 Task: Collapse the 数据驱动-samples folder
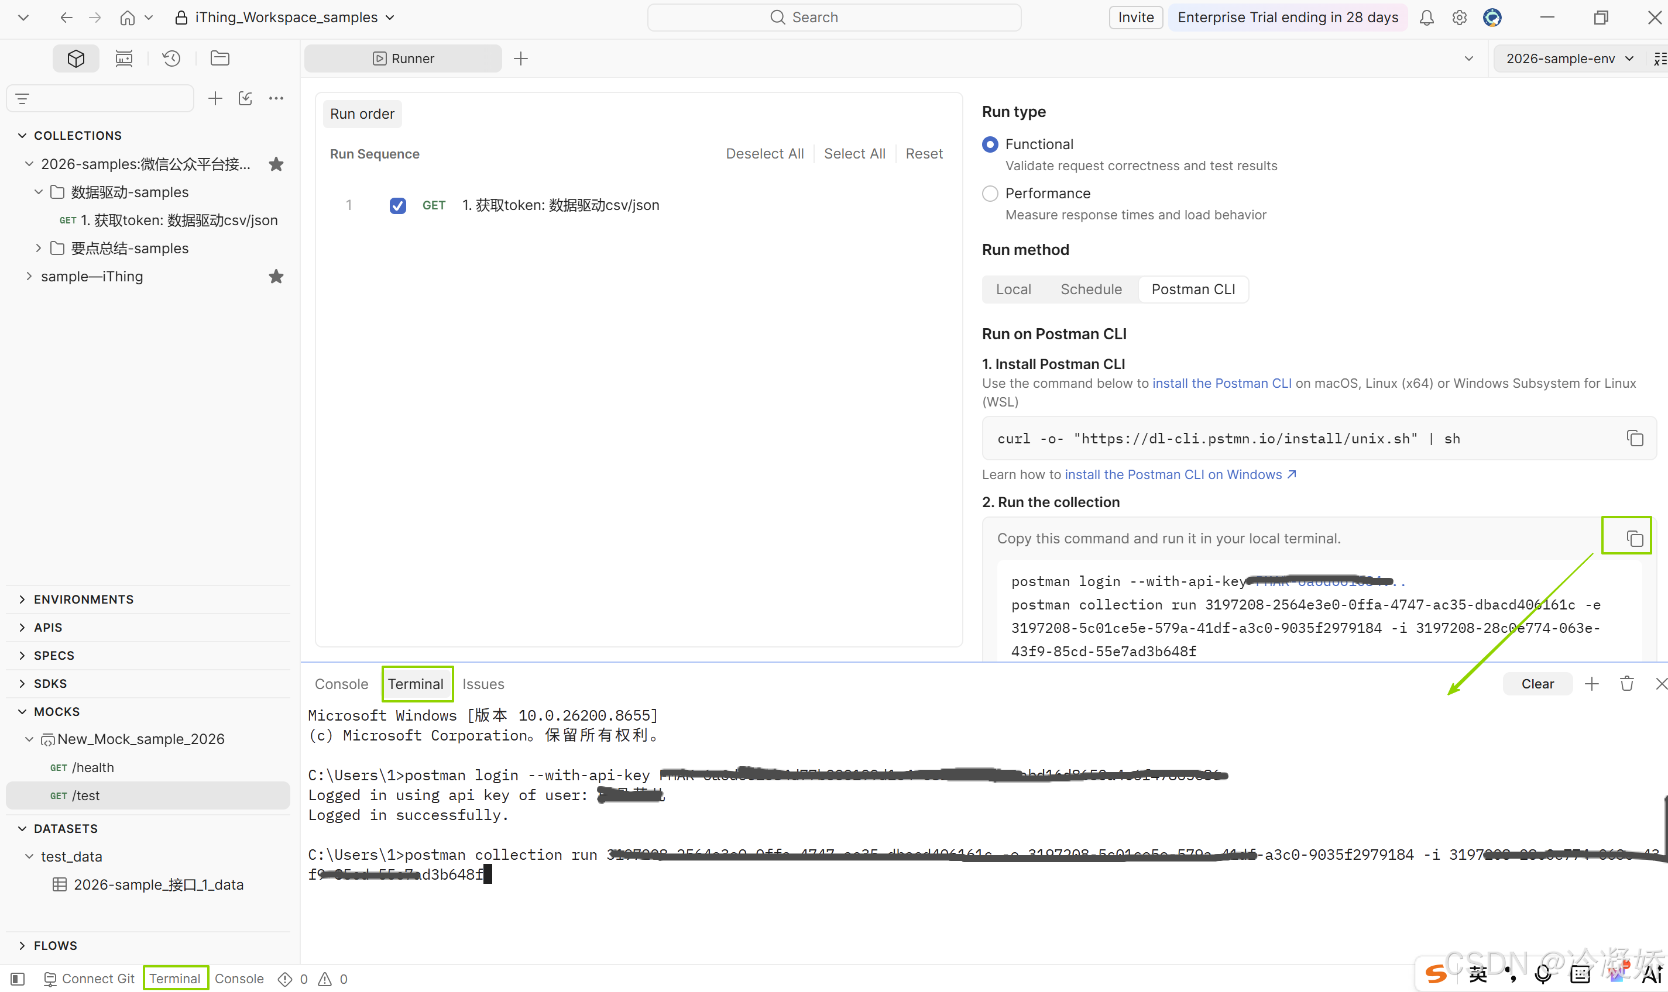coord(38,192)
